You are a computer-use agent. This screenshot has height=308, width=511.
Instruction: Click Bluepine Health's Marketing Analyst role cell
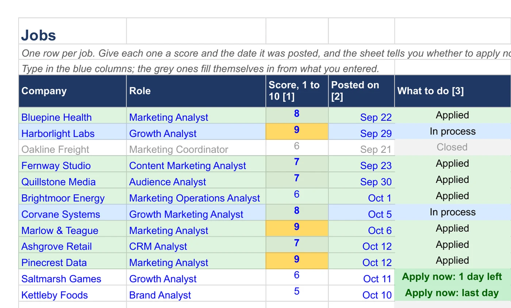pyautogui.click(x=196, y=115)
